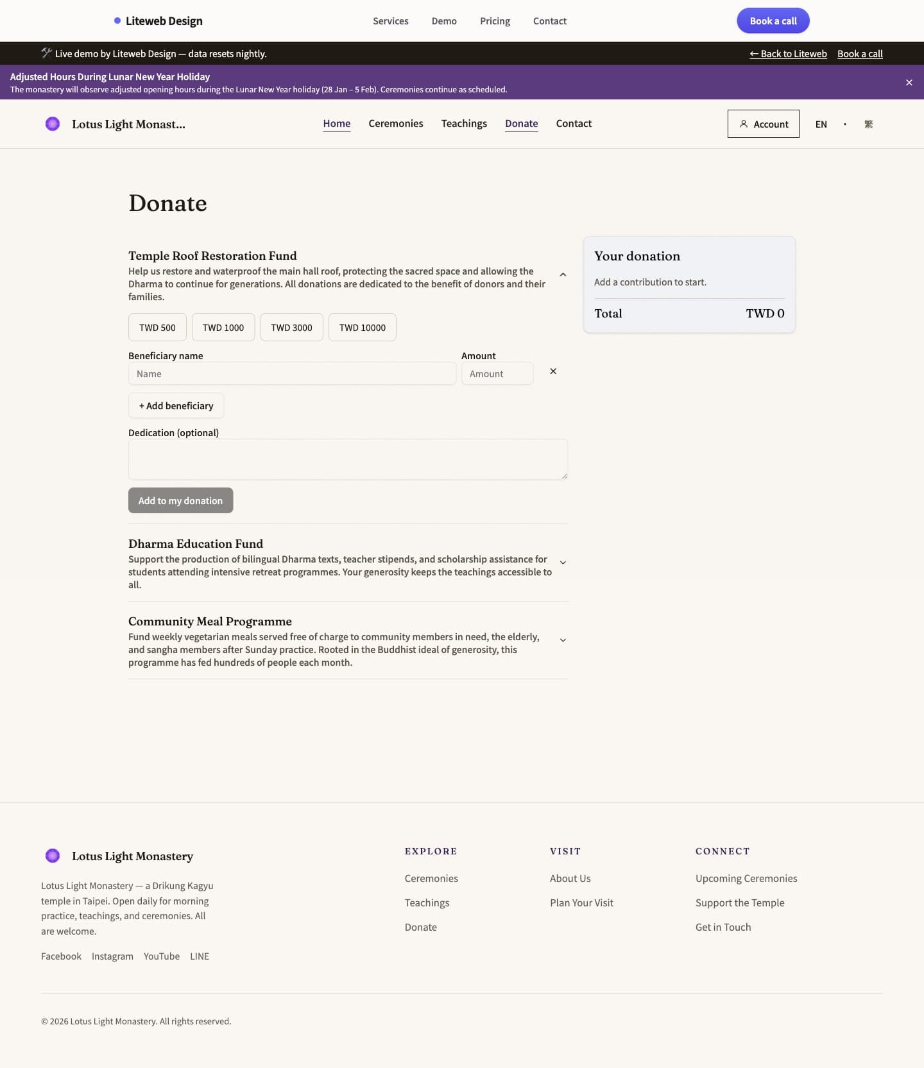Click the Add beneficiary button
The width and height of the screenshot is (924, 1068).
[176, 406]
